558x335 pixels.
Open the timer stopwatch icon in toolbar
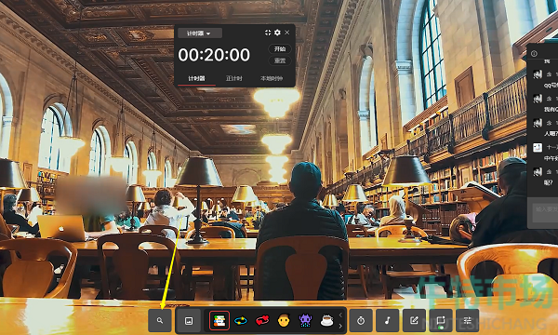click(x=361, y=320)
